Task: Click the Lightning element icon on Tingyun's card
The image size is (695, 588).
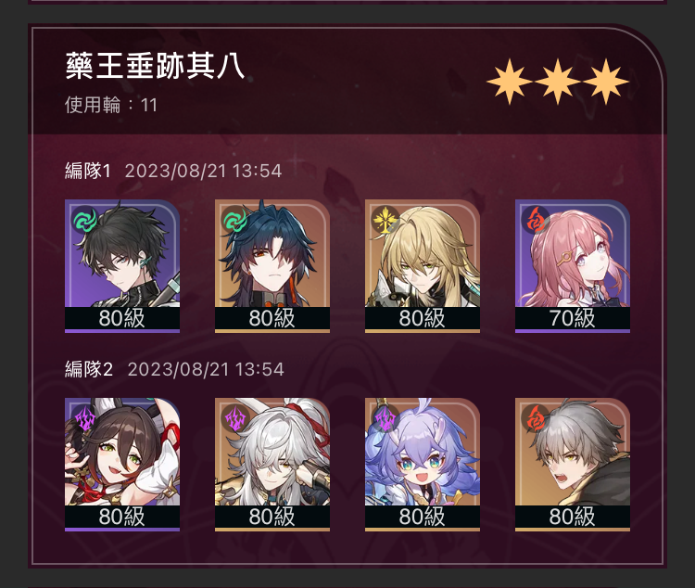Action: [85, 418]
